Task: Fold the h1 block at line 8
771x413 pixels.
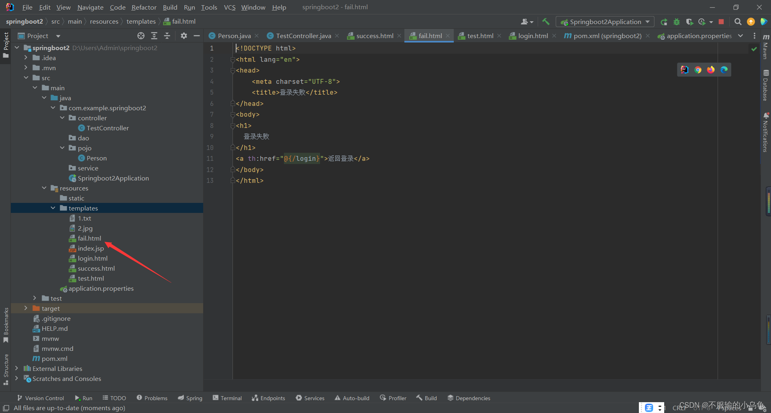Action: click(233, 126)
